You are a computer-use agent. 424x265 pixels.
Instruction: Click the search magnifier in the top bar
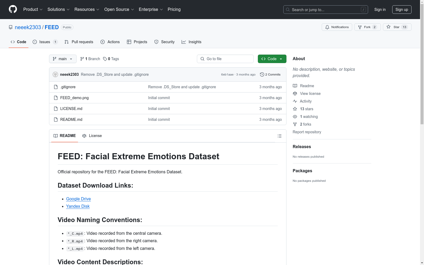tap(288, 10)
